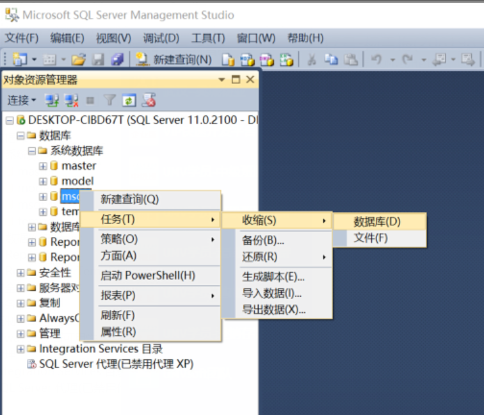The height and width of the screenshot is (415, 484).
Task: Open the Add Item toolbar icon
Action: pos(49,60)
